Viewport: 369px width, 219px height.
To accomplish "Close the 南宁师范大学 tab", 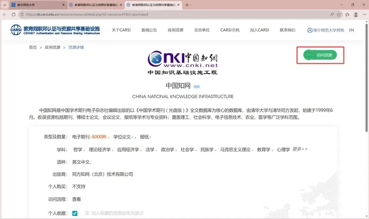I will coord(63,5).
